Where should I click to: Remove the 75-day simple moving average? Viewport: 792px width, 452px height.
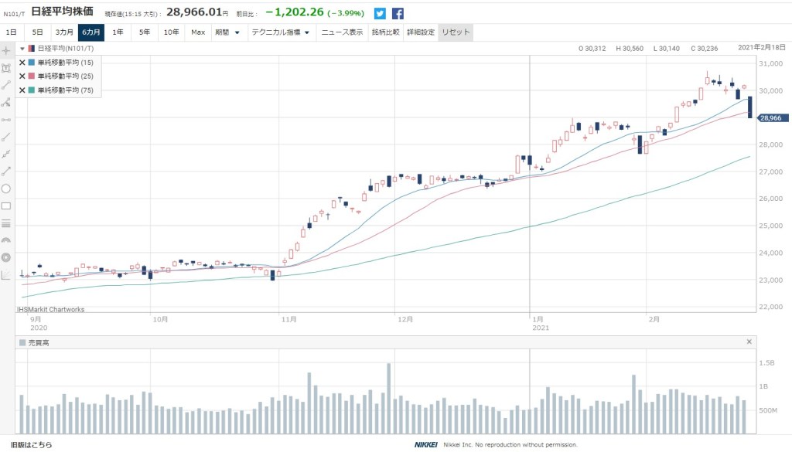pyautogui.click(x=22, y=90)
